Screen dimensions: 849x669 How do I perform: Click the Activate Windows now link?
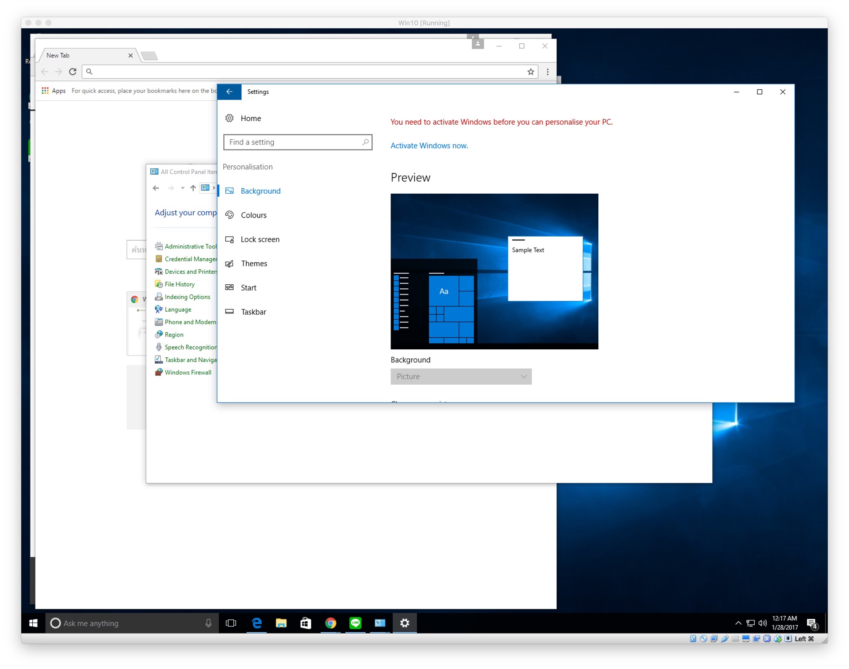pos(429,145)
